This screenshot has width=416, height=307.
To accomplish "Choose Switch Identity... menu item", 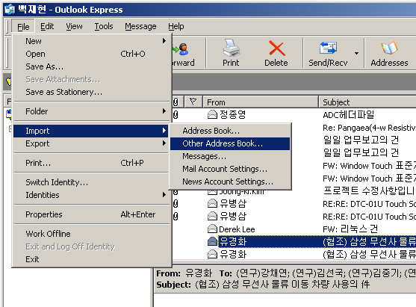I will (x=90, y=182).
